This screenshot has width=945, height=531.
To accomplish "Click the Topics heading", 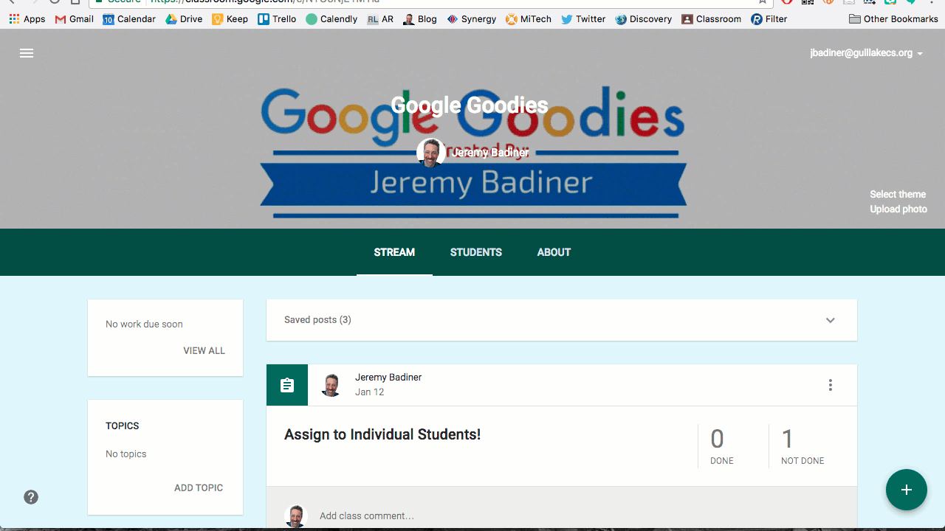I will 123,426.
